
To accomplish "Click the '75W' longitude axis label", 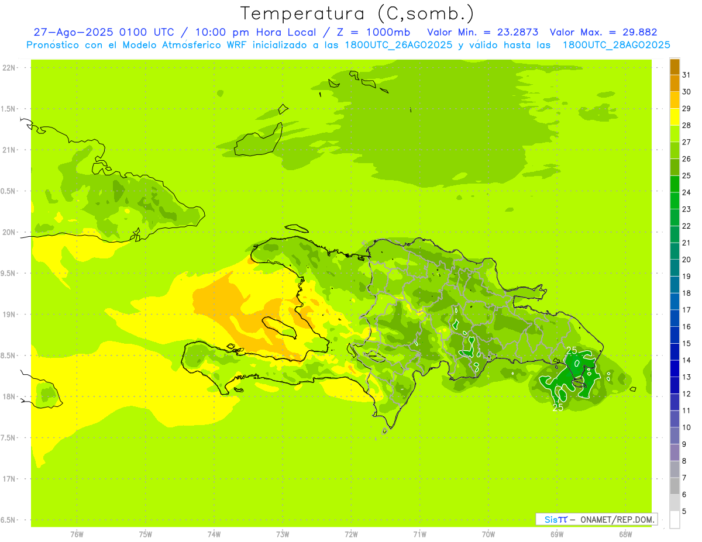I will click(146, 534).
